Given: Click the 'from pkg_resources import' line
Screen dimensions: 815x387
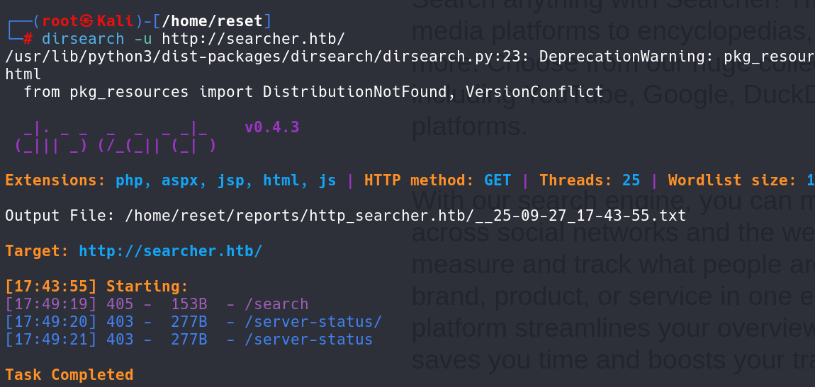Looking at the screenshot, I should [x=313, y=93].
